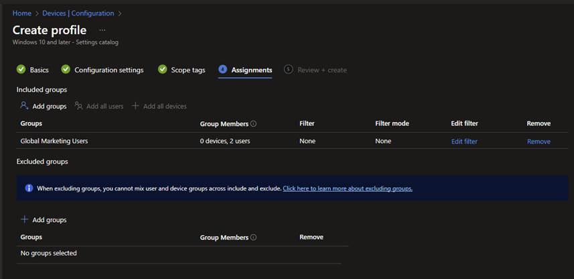The width and height of the screenshot is (574, 279).
Task: Remove the Global Marketing Users group
Action: coord(539,142)
